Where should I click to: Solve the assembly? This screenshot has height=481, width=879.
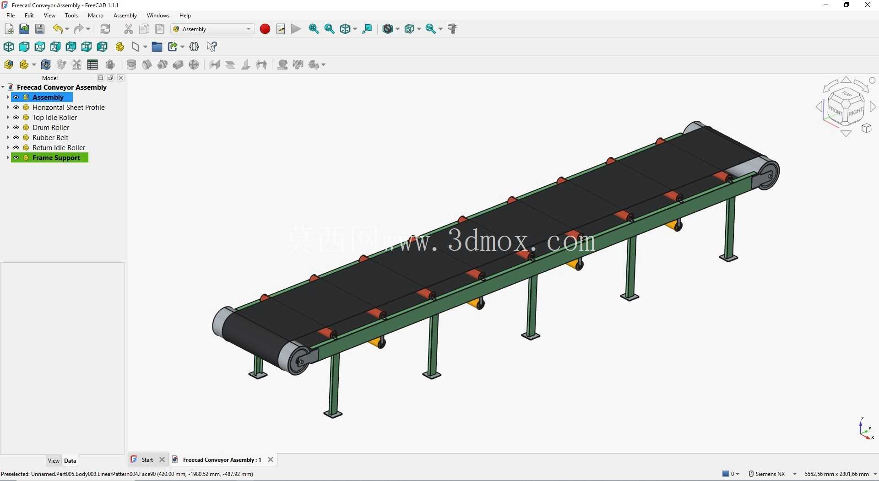(x=46, y=65)
